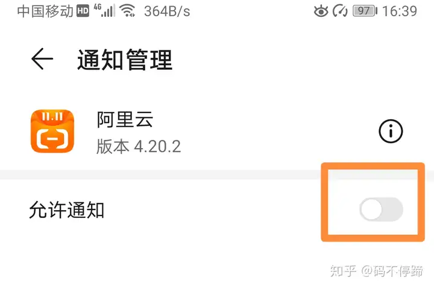Tap the 16:39 clock
The height and width of the screenshot is (289, 434).
pos(400,11)
